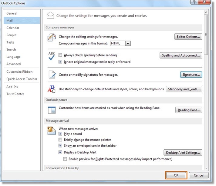Click the Cancel button
Viewport: 216px width, 186px height.
[x=198, y=175]
